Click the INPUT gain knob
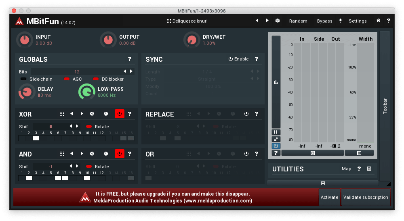Image resolution: width=404 pixels, height=221 pixels. click(x=25, y=40)
